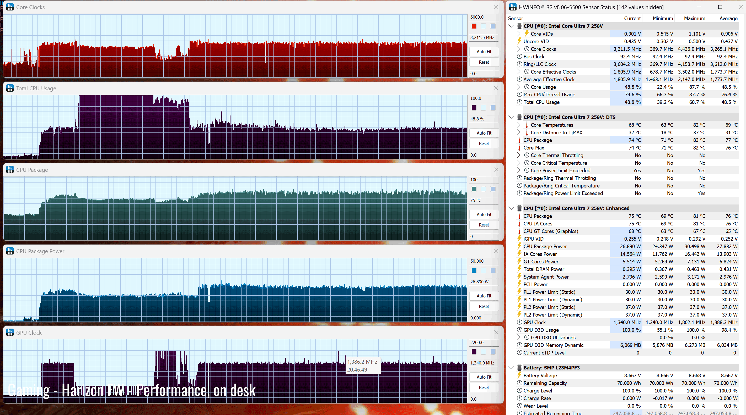The width and height of the screenshot is (746, 415).
Task: Collapse the CPU [#0] Intel Core Ultra 7 258V group
Action: tap(511, 26)
